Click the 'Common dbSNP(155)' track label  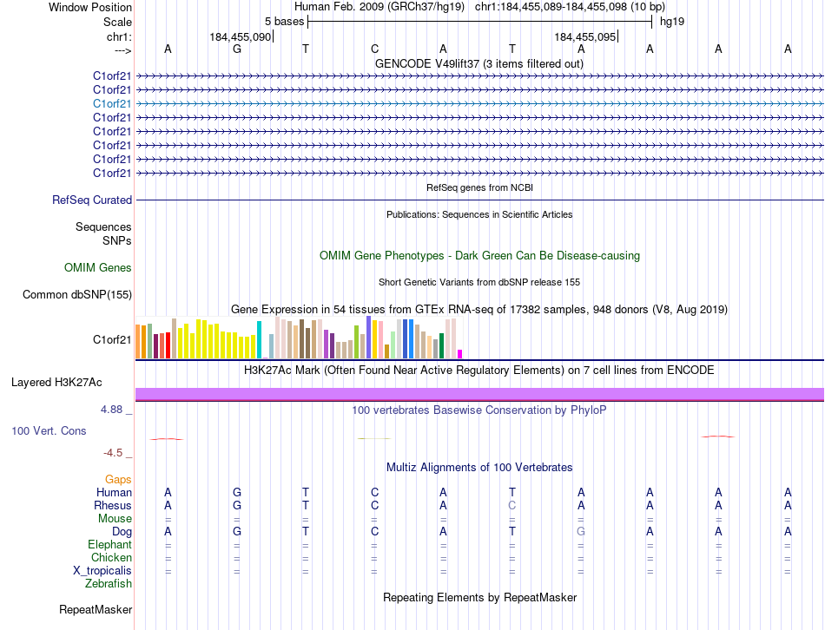point(76,294)
